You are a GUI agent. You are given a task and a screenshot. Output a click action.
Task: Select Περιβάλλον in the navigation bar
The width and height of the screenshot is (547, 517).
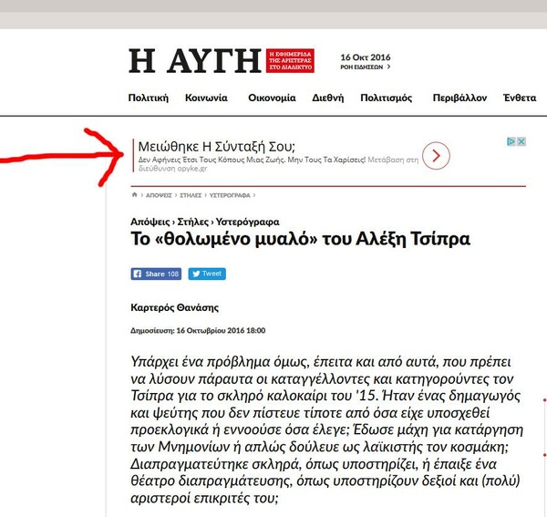[x=461, y=98]
